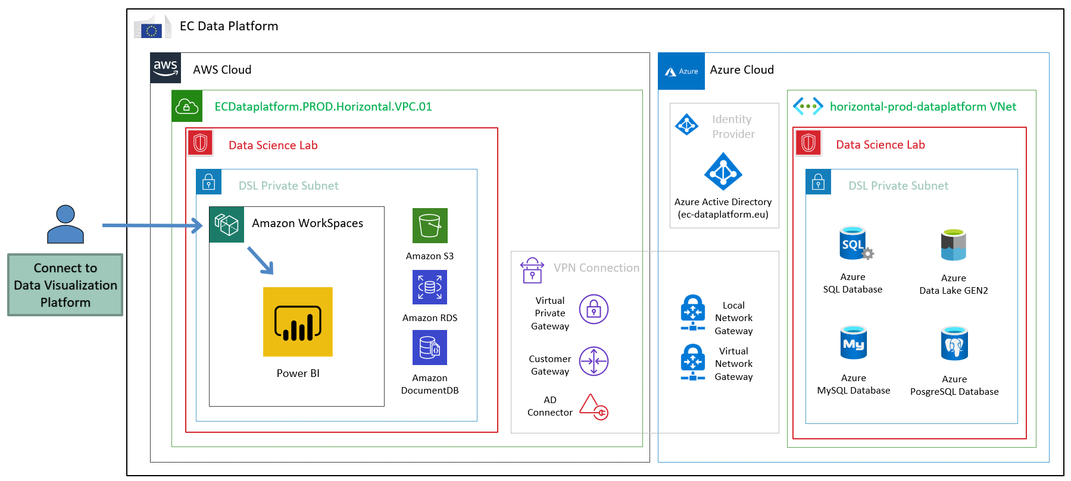Click the AD Connector icon
Viewport: 1071px width, 481px height.
point(594,407)
